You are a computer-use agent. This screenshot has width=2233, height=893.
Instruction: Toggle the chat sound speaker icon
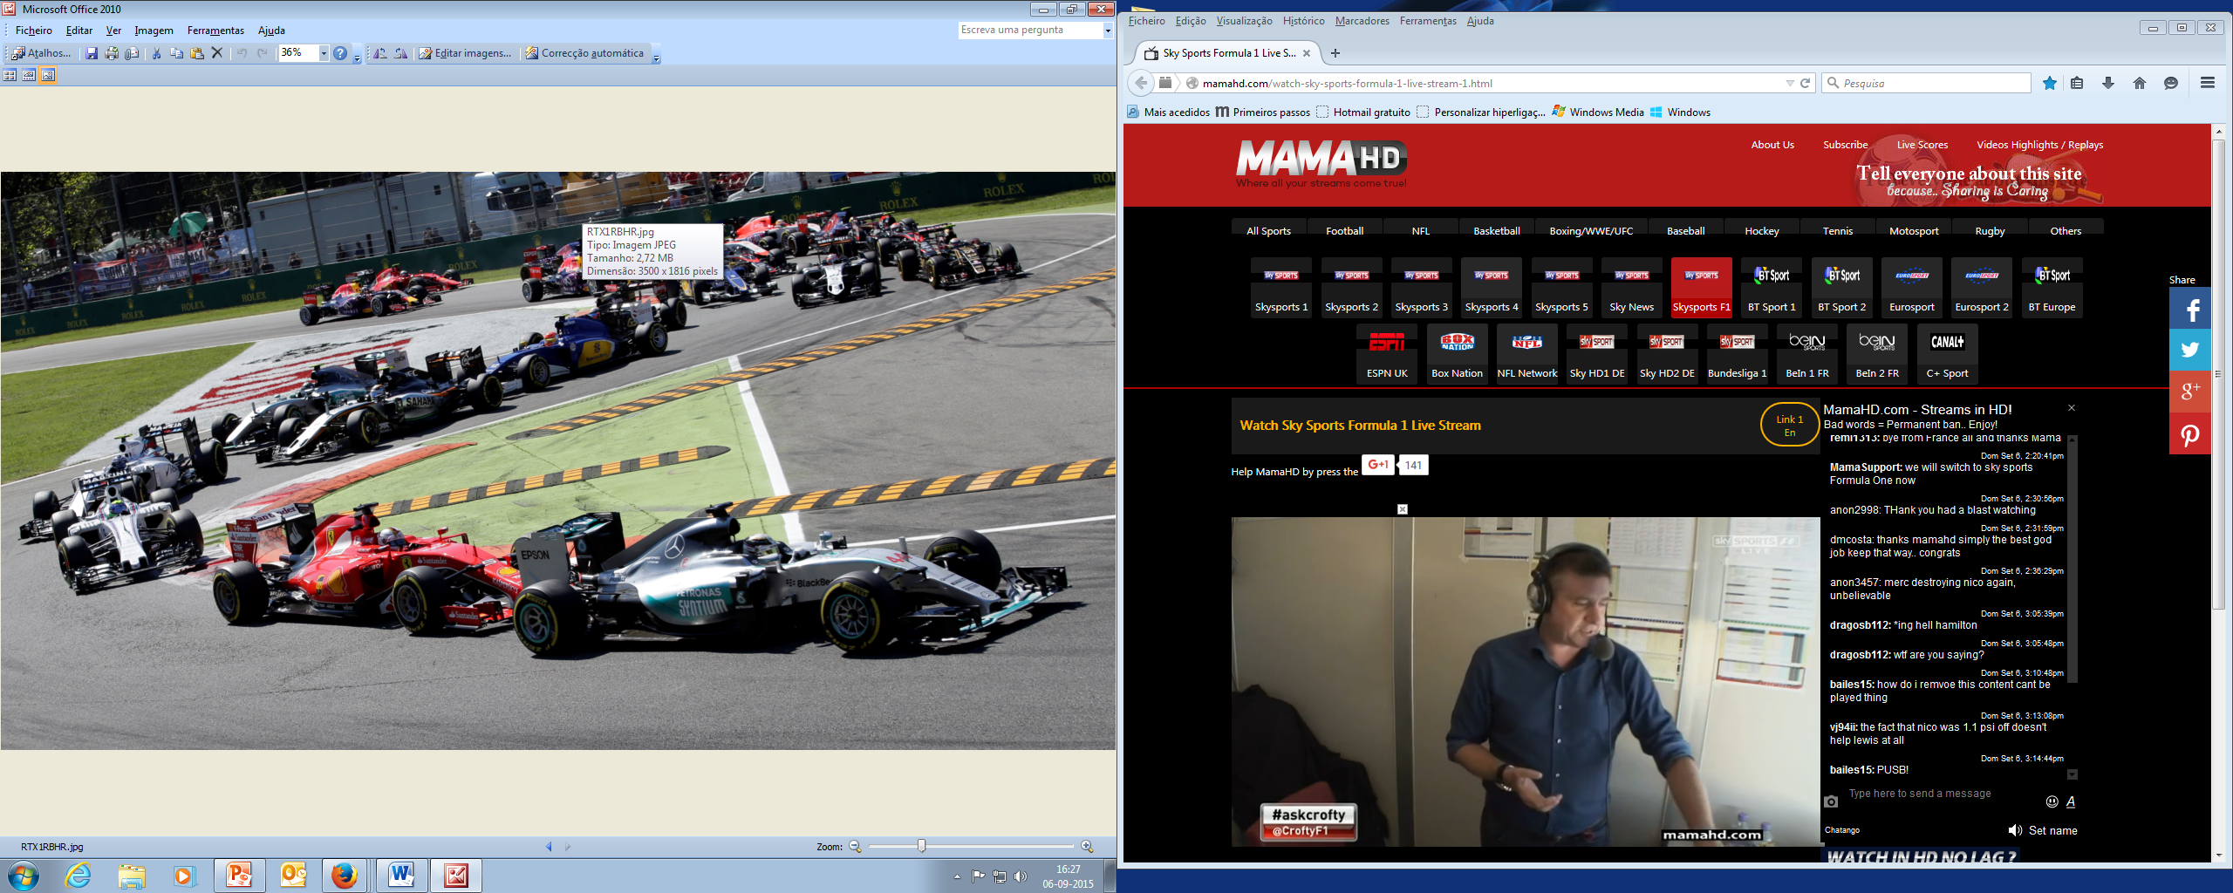[x=2015, y=830]
